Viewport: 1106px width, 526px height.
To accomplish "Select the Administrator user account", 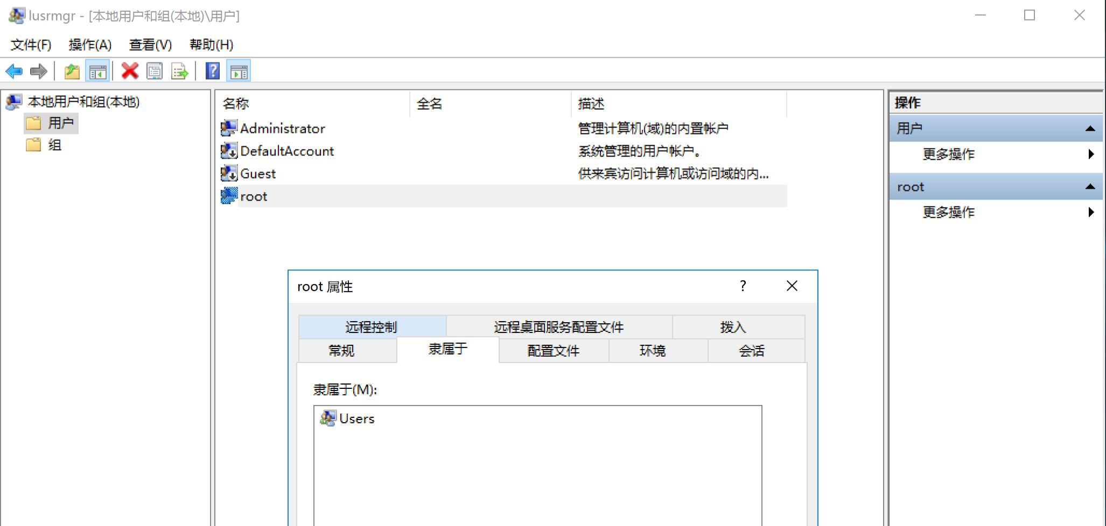I will 282,129.
